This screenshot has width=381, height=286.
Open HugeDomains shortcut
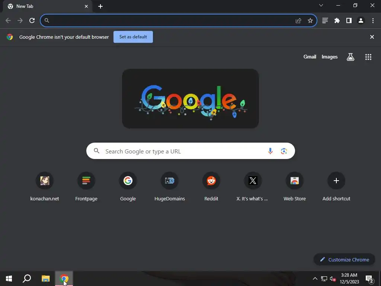pos(170,187)
